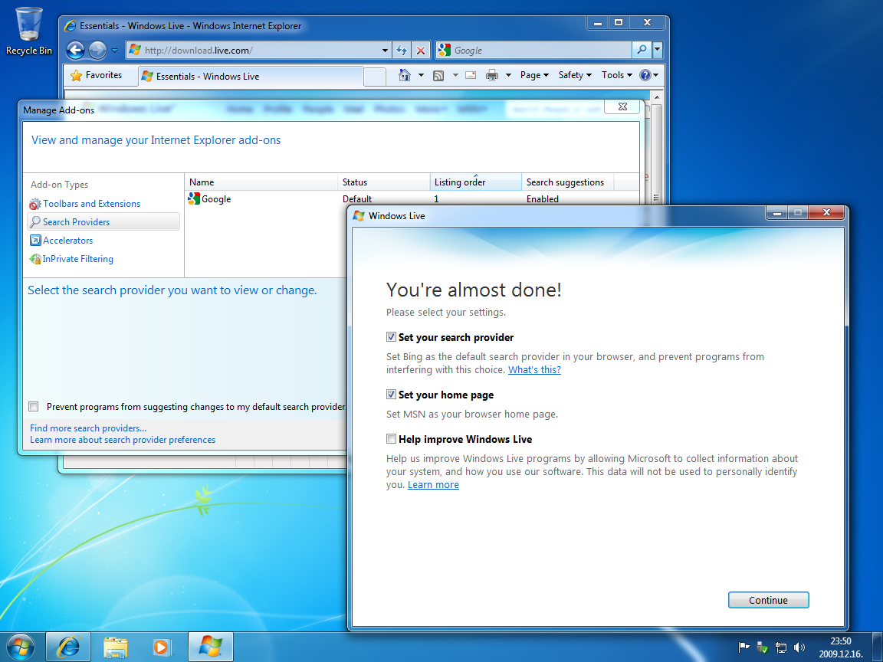Image resolution: width=883 pixels, height=662 pixels.
Task: Open Windows Explorer from the taskbar
Action: coord(116,647)
